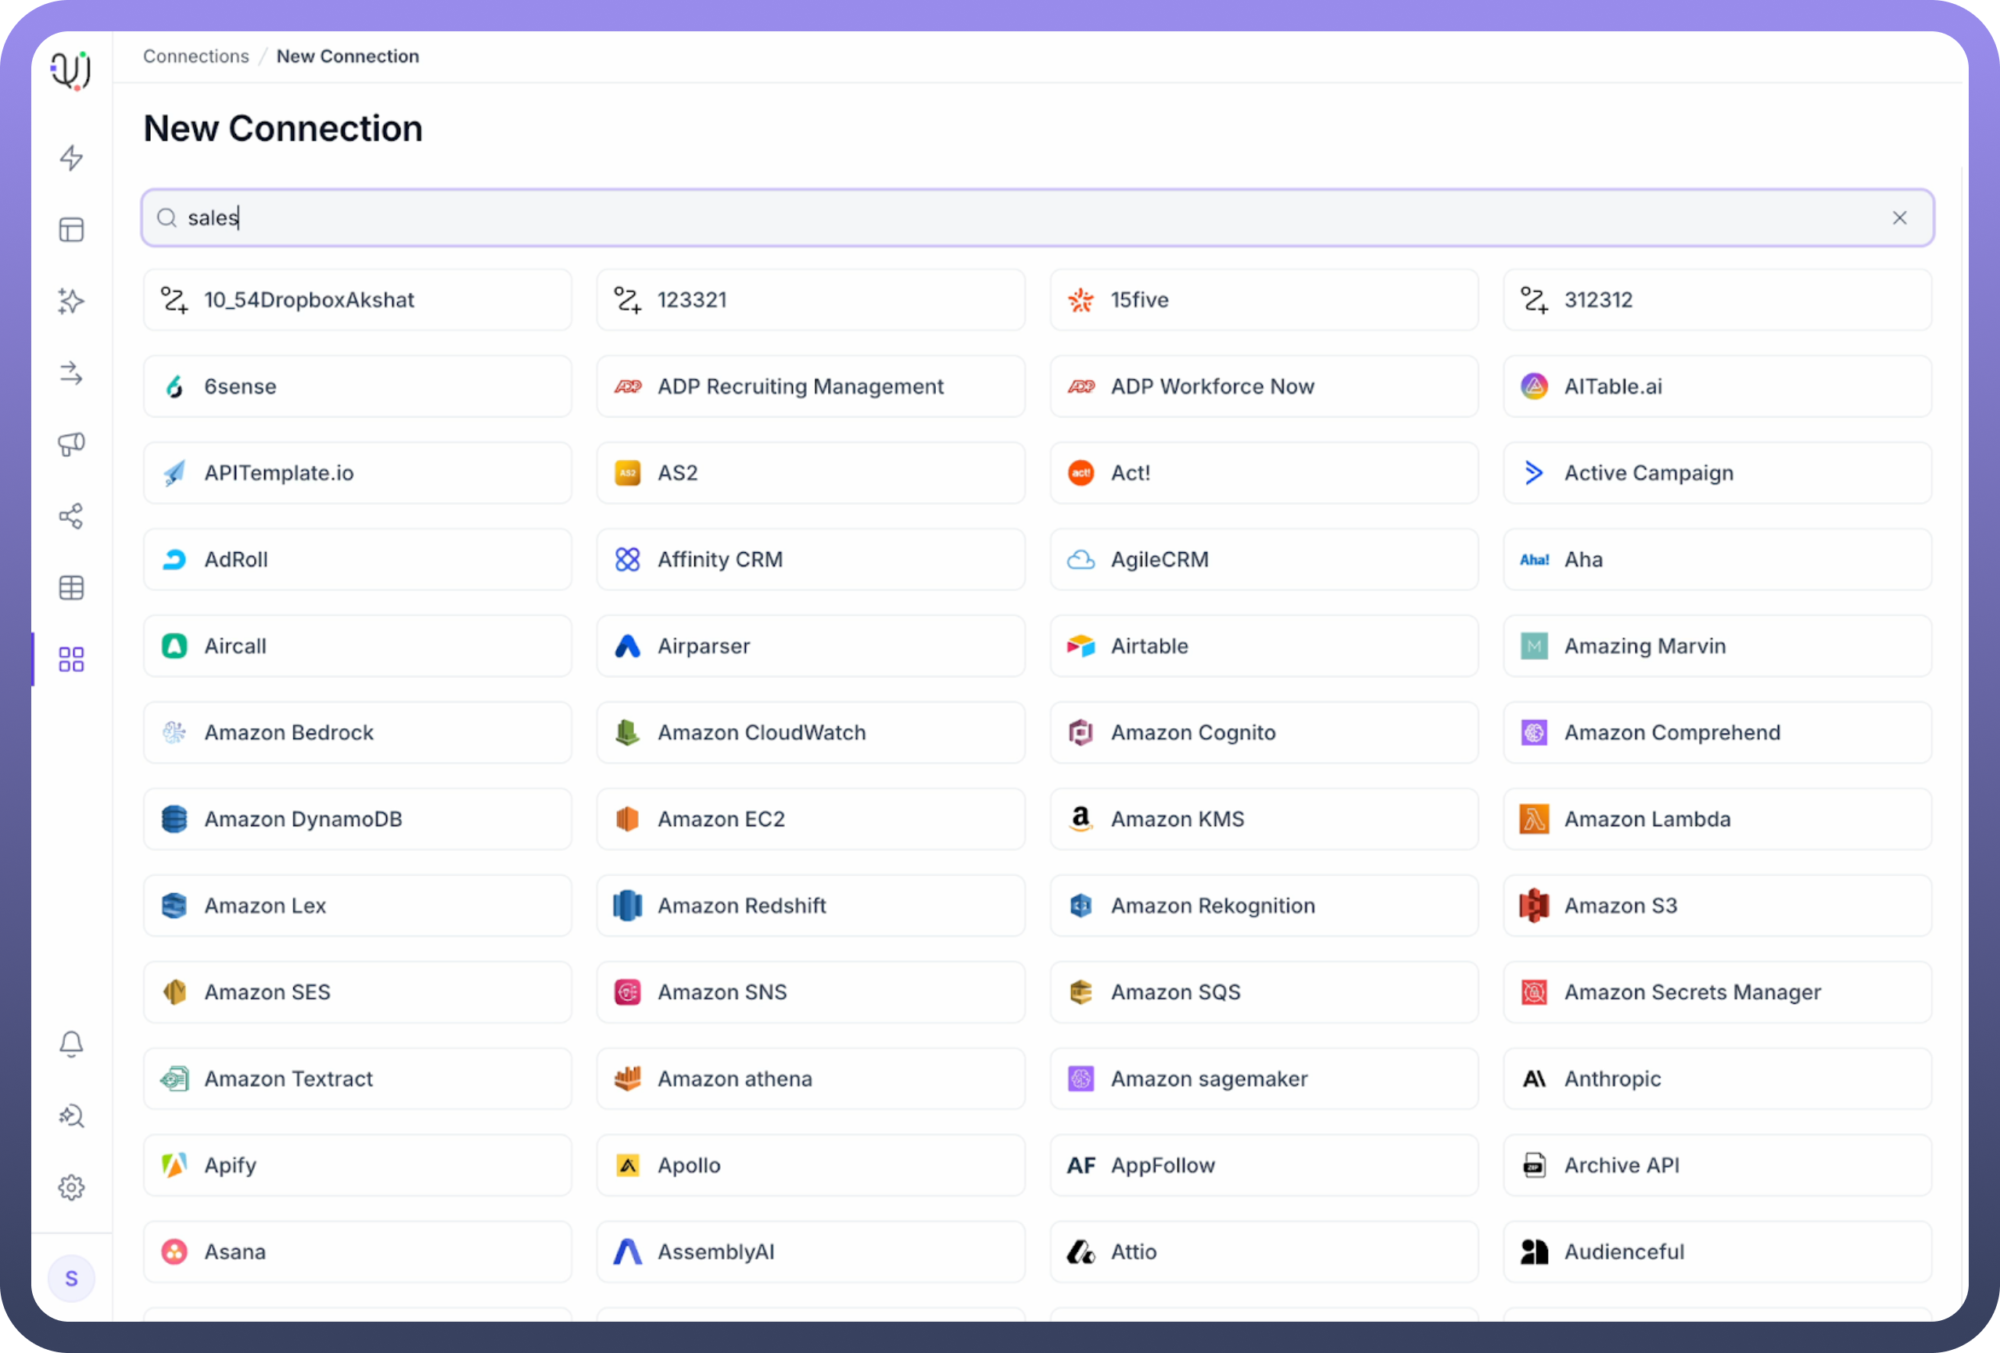The height and width of the screenshot is (1353, 2000).
Task: Select Amazon S3 connector
Action: [1716, 906]
